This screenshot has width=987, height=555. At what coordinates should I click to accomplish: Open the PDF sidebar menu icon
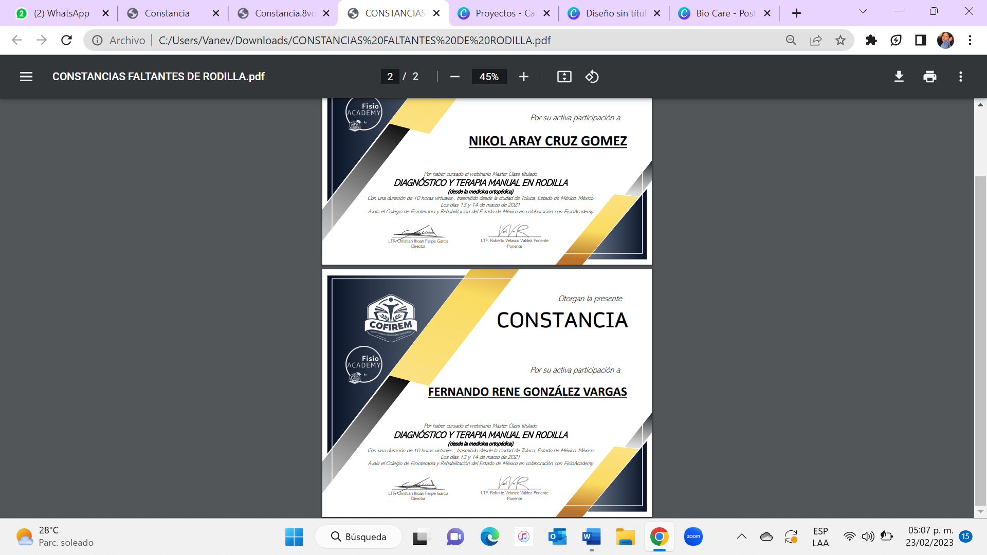(x=26, y=77)
